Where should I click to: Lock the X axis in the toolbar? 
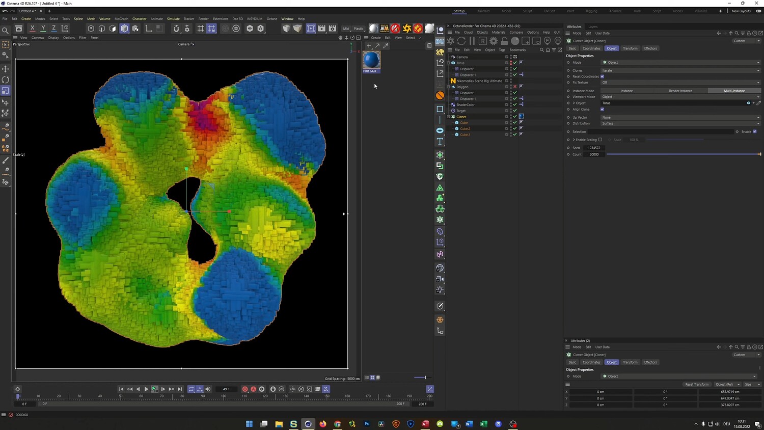pyautogui.click(x=32, y=29)
